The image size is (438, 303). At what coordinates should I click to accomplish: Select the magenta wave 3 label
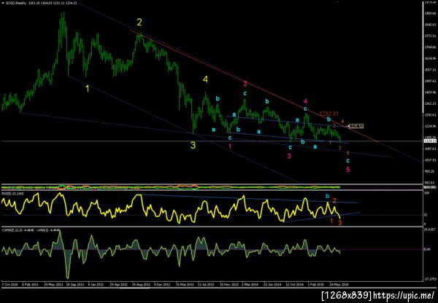click(289, 156)
